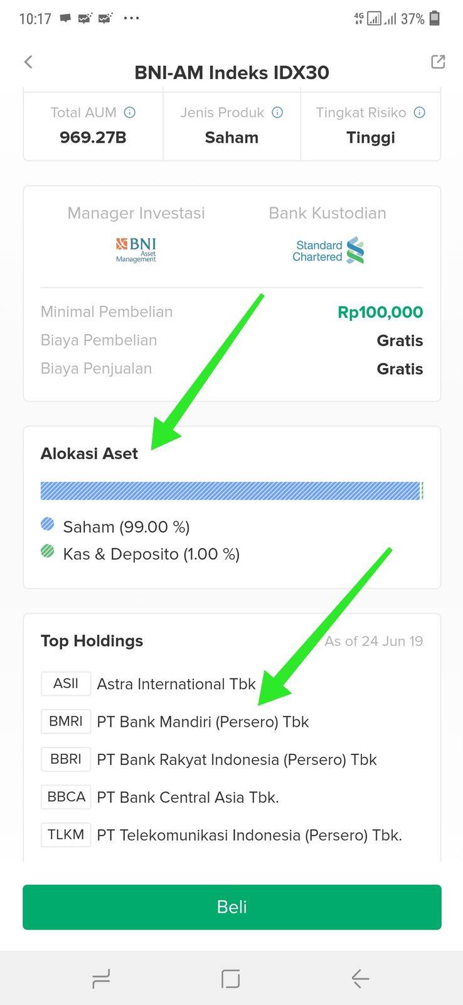Tap the Rp100,000 minimal pembelian value
This screenshot has width=463, height=1005.
pyautogui.click(x=380, y=312)
